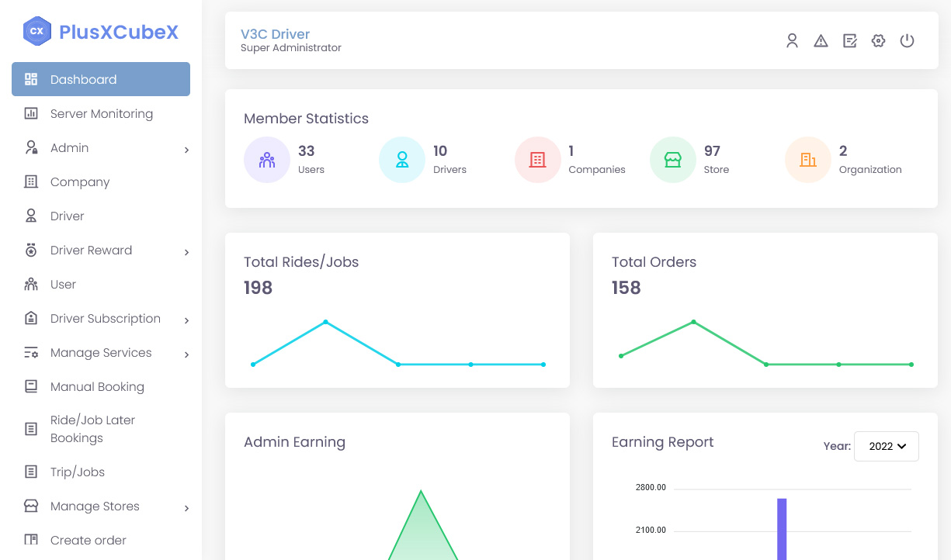Image resolution: width=951 pixels, height=560 pixels.
Task: Open the settings gear icon in header
Action: point(878,41)
